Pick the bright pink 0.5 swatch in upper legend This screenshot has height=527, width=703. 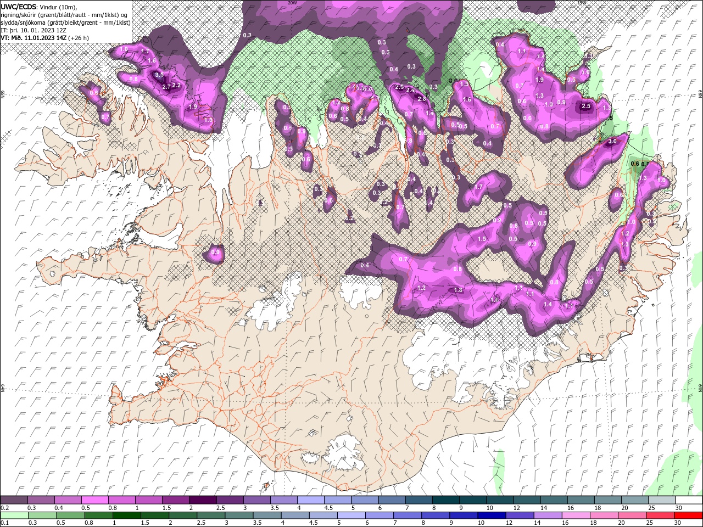[94, 500]
